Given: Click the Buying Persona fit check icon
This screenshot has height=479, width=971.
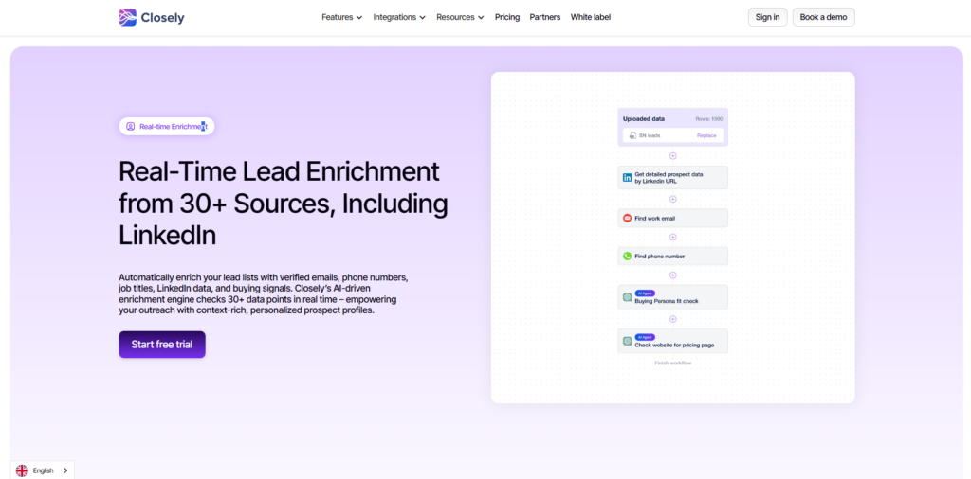Looking at the screenshot, I should point(627,297).
